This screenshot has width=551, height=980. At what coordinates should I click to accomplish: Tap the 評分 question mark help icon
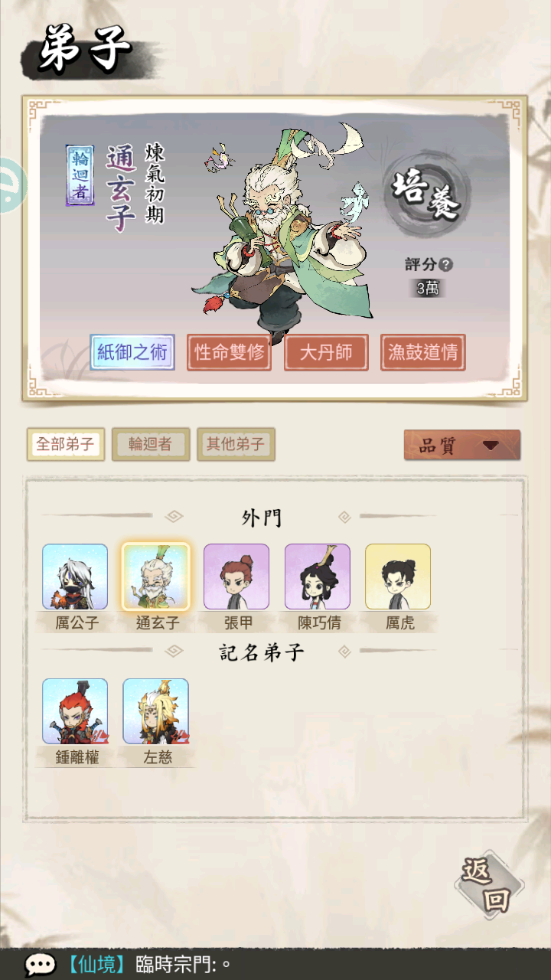[446, 265]
